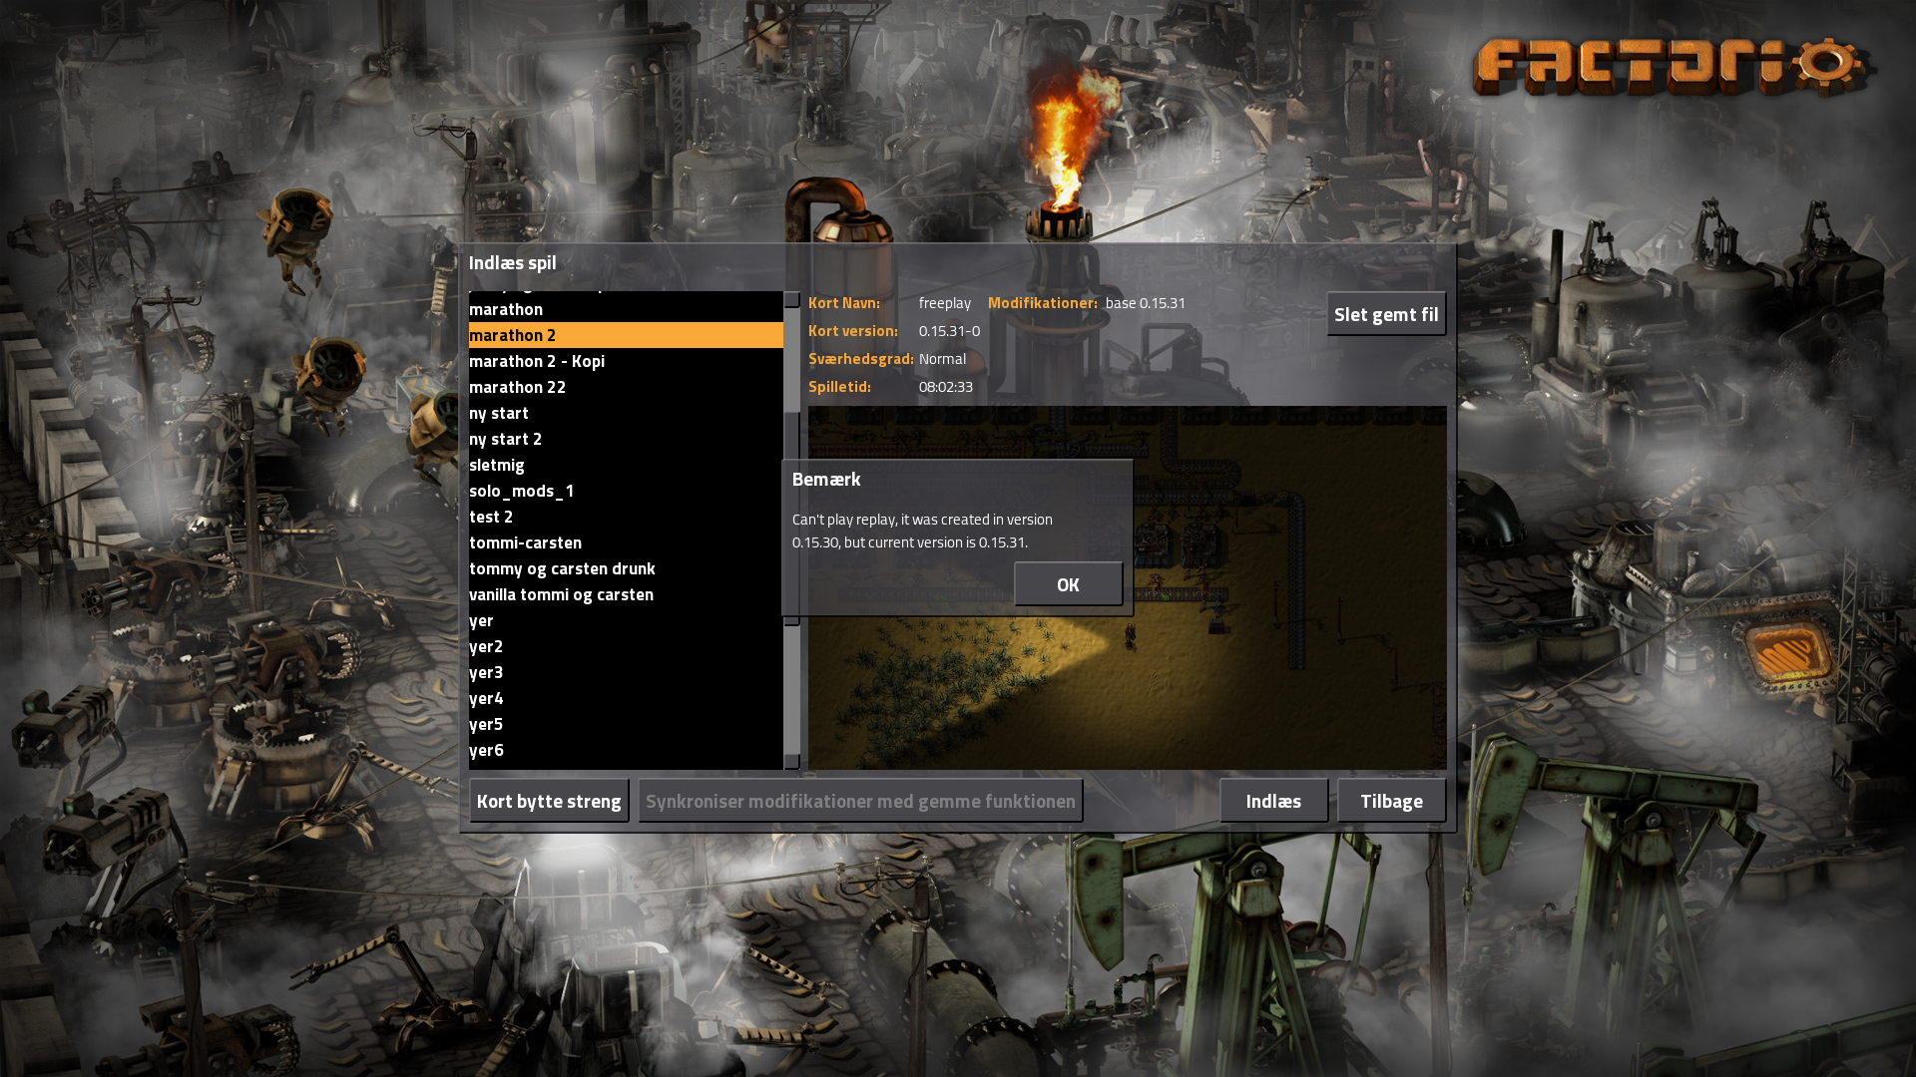Select the save yer4
Screen dimensions: 1916x1077
pos(626,698)
